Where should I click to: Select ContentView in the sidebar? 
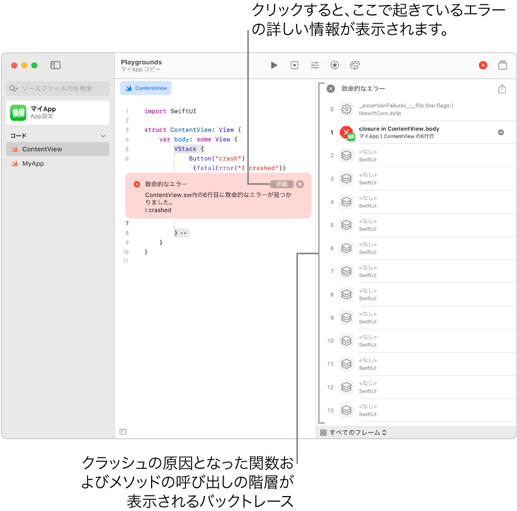(x=58, y=149)
